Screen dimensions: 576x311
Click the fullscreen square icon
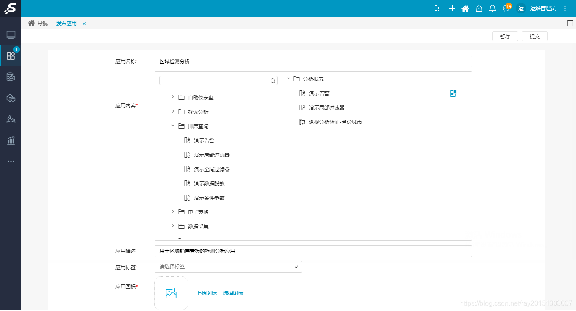(570, 23)
